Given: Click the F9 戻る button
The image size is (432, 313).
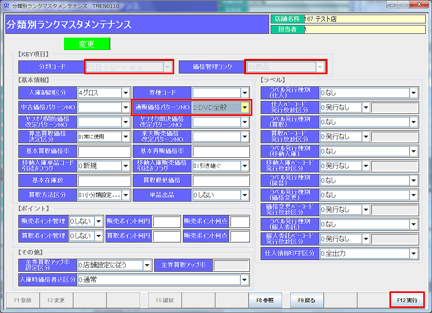Looking at the screenshot, I should click(x=307, y=300).
